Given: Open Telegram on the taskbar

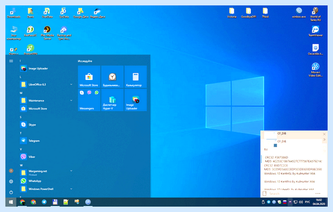Looking at the screenshot, I should point(44,202).
